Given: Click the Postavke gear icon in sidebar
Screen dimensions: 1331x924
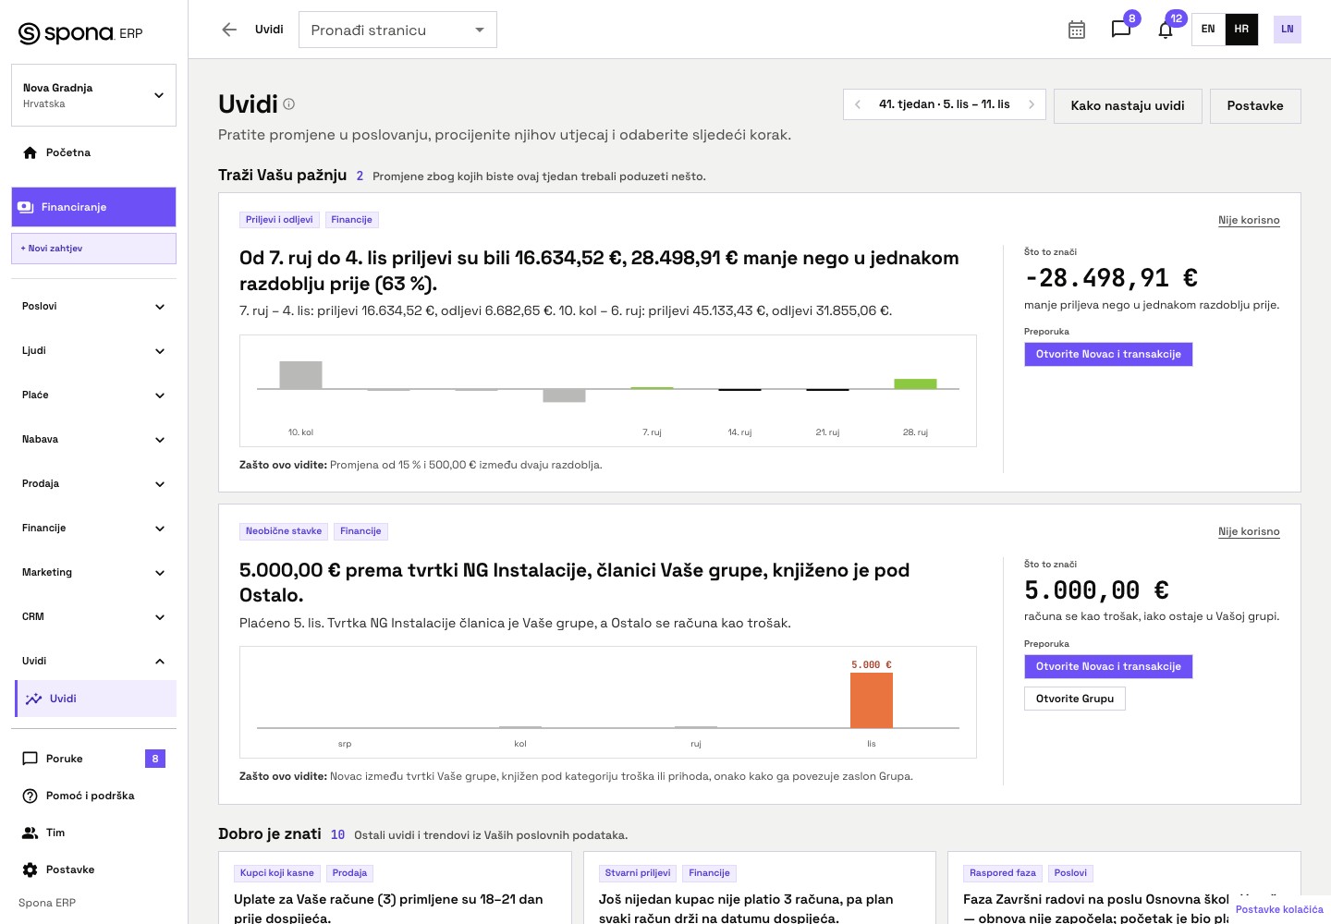Looking at the screenshot, I should point(30,869).
